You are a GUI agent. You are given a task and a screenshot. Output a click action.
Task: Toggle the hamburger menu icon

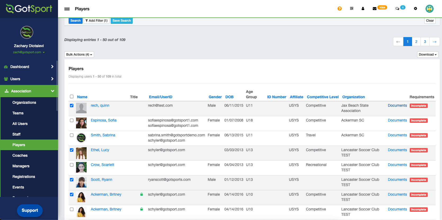(x=67, y=9)
